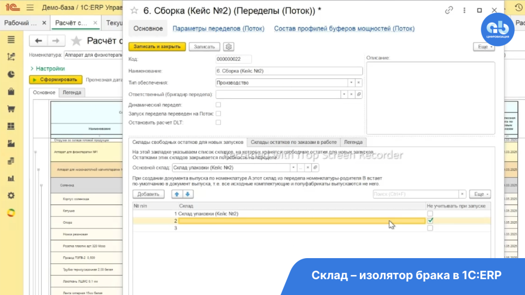
Task: Toggle Не учитывать for Склад упаковки row
Action: pos(430,214)
